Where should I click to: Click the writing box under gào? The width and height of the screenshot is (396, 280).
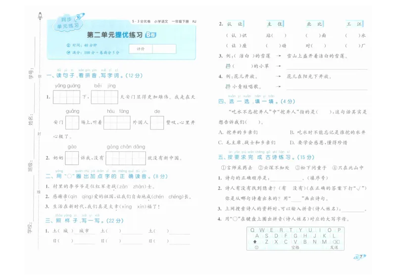pyautogui.click(x=72, y=158)
